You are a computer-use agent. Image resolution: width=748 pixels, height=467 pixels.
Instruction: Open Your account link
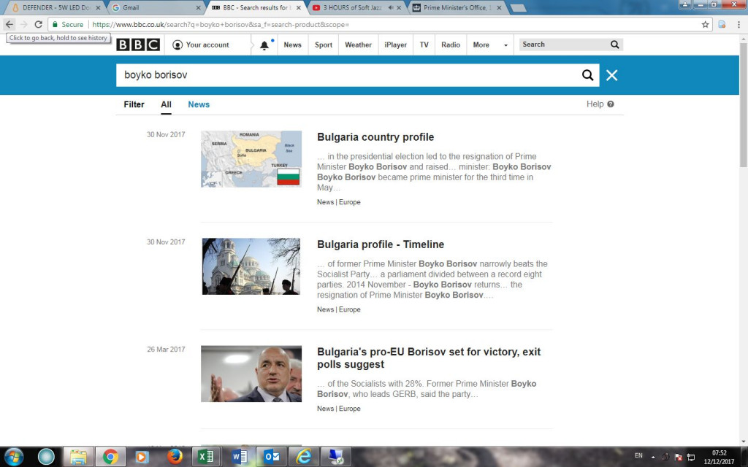201,45
